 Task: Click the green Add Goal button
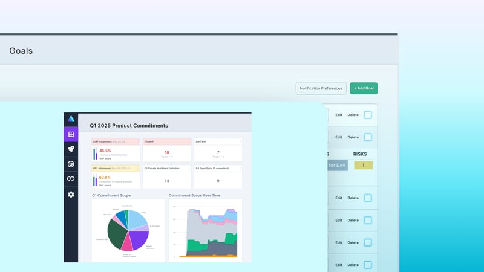(364, 88)
